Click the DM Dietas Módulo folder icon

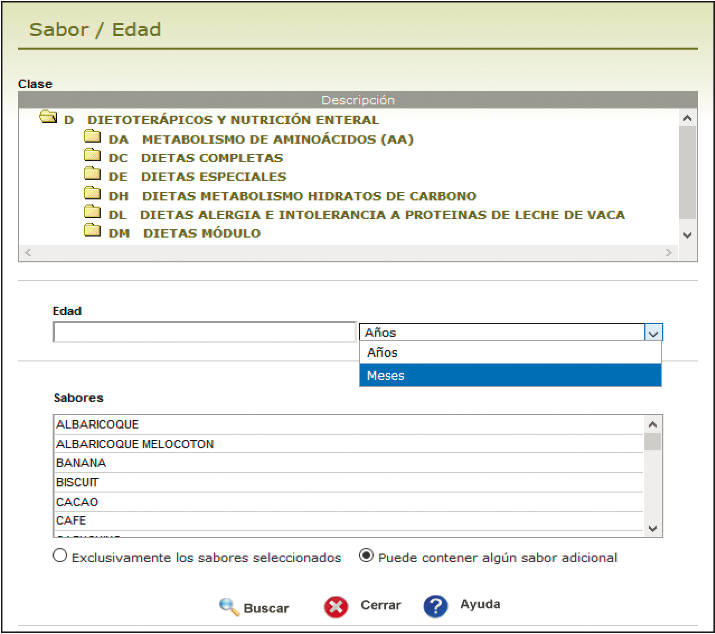[x=92, y=230]
